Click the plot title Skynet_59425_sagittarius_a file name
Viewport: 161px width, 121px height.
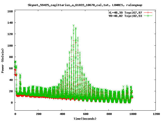point(68,5)
